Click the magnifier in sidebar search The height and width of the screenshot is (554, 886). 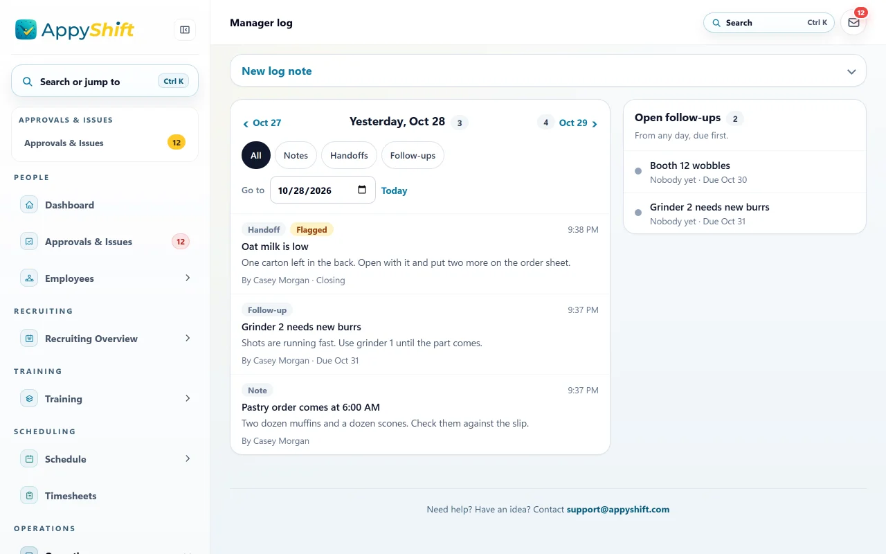[x=28, y=82]
